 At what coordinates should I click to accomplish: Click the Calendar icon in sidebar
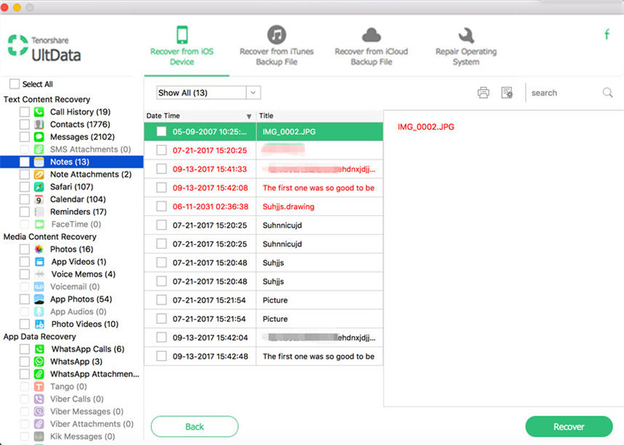click(39, 199)
